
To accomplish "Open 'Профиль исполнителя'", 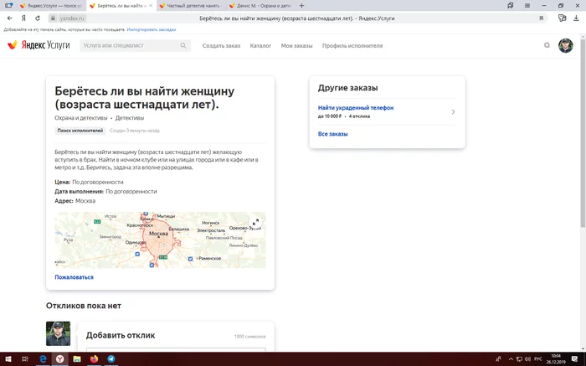I will (352, 45).
